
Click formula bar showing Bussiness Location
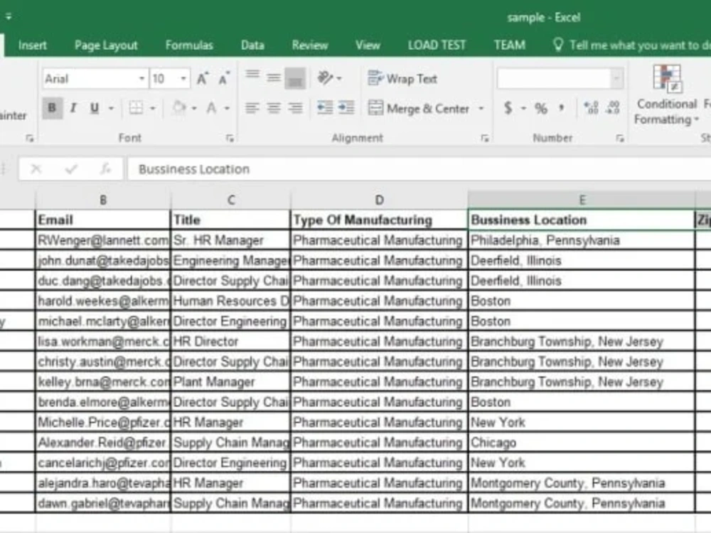(x=419, y=169)
